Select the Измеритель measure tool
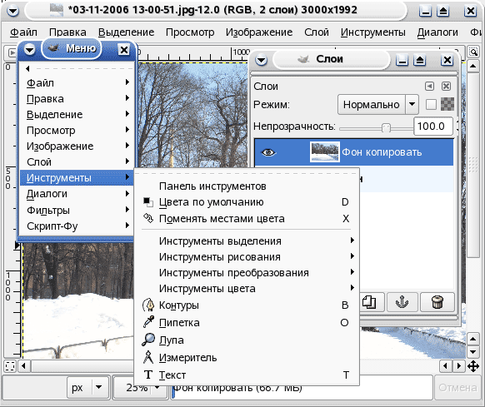Screen dimensions: 485x407 pyautogui.click(x=247, y=358)
